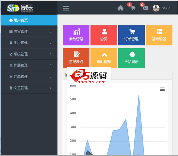Image resolution: width=178 pixels, height=156 pixels.
Task: Open the blue 订单管理 tile
Action: click(x=131, y=35)
